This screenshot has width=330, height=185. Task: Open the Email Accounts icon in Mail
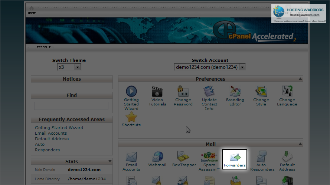(131, 157)
